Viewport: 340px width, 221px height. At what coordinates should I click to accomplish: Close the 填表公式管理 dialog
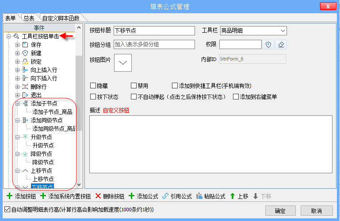pyautogui.click(x=328, y=6)
